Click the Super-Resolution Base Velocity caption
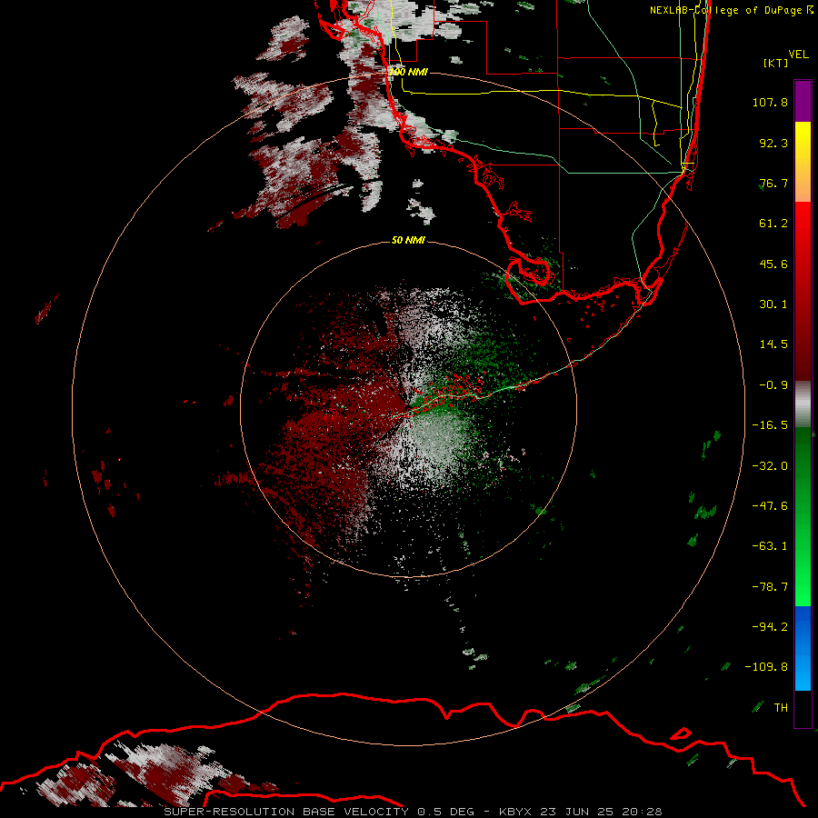The image size is (818, 818). [x=414, y=812]
